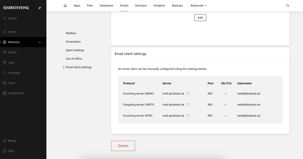Click the Integrations icon in sidebar
Image resolution: width=303 pixels, height=159 pixels.
[x=5, y=93]
